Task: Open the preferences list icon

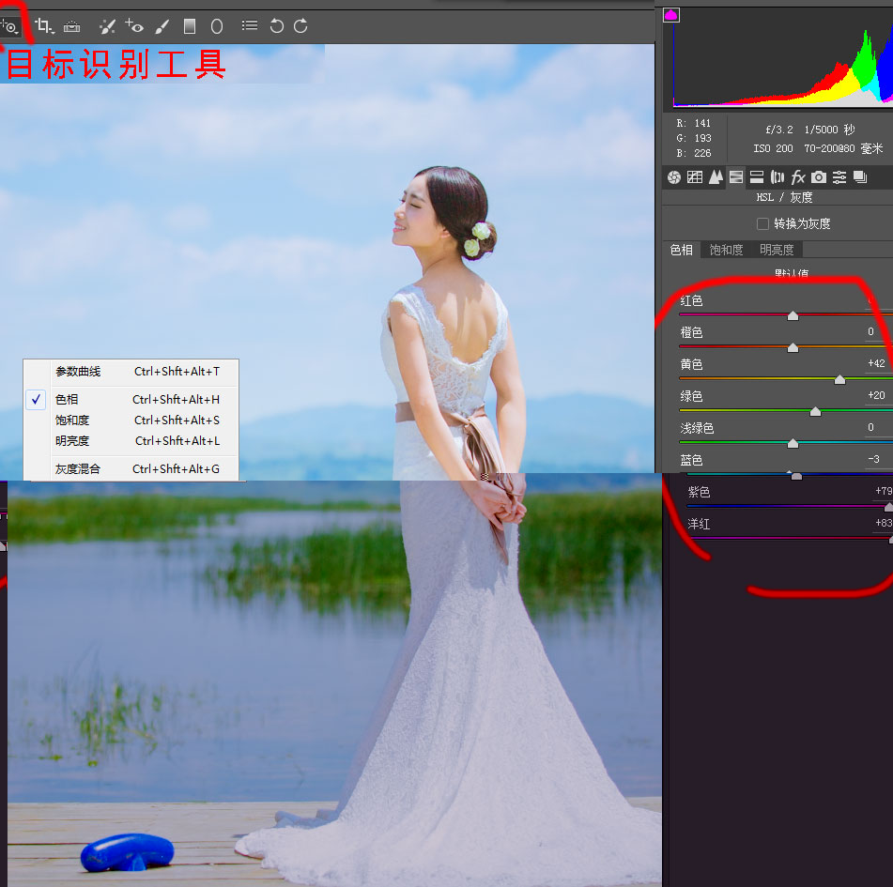Action: click(250, 25)
